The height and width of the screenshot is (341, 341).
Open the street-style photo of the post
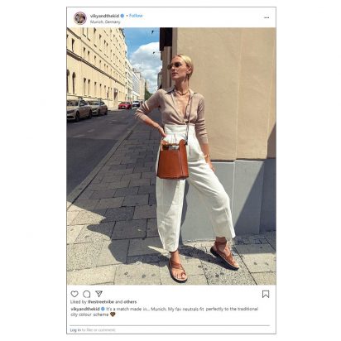(x=171, y=156)
